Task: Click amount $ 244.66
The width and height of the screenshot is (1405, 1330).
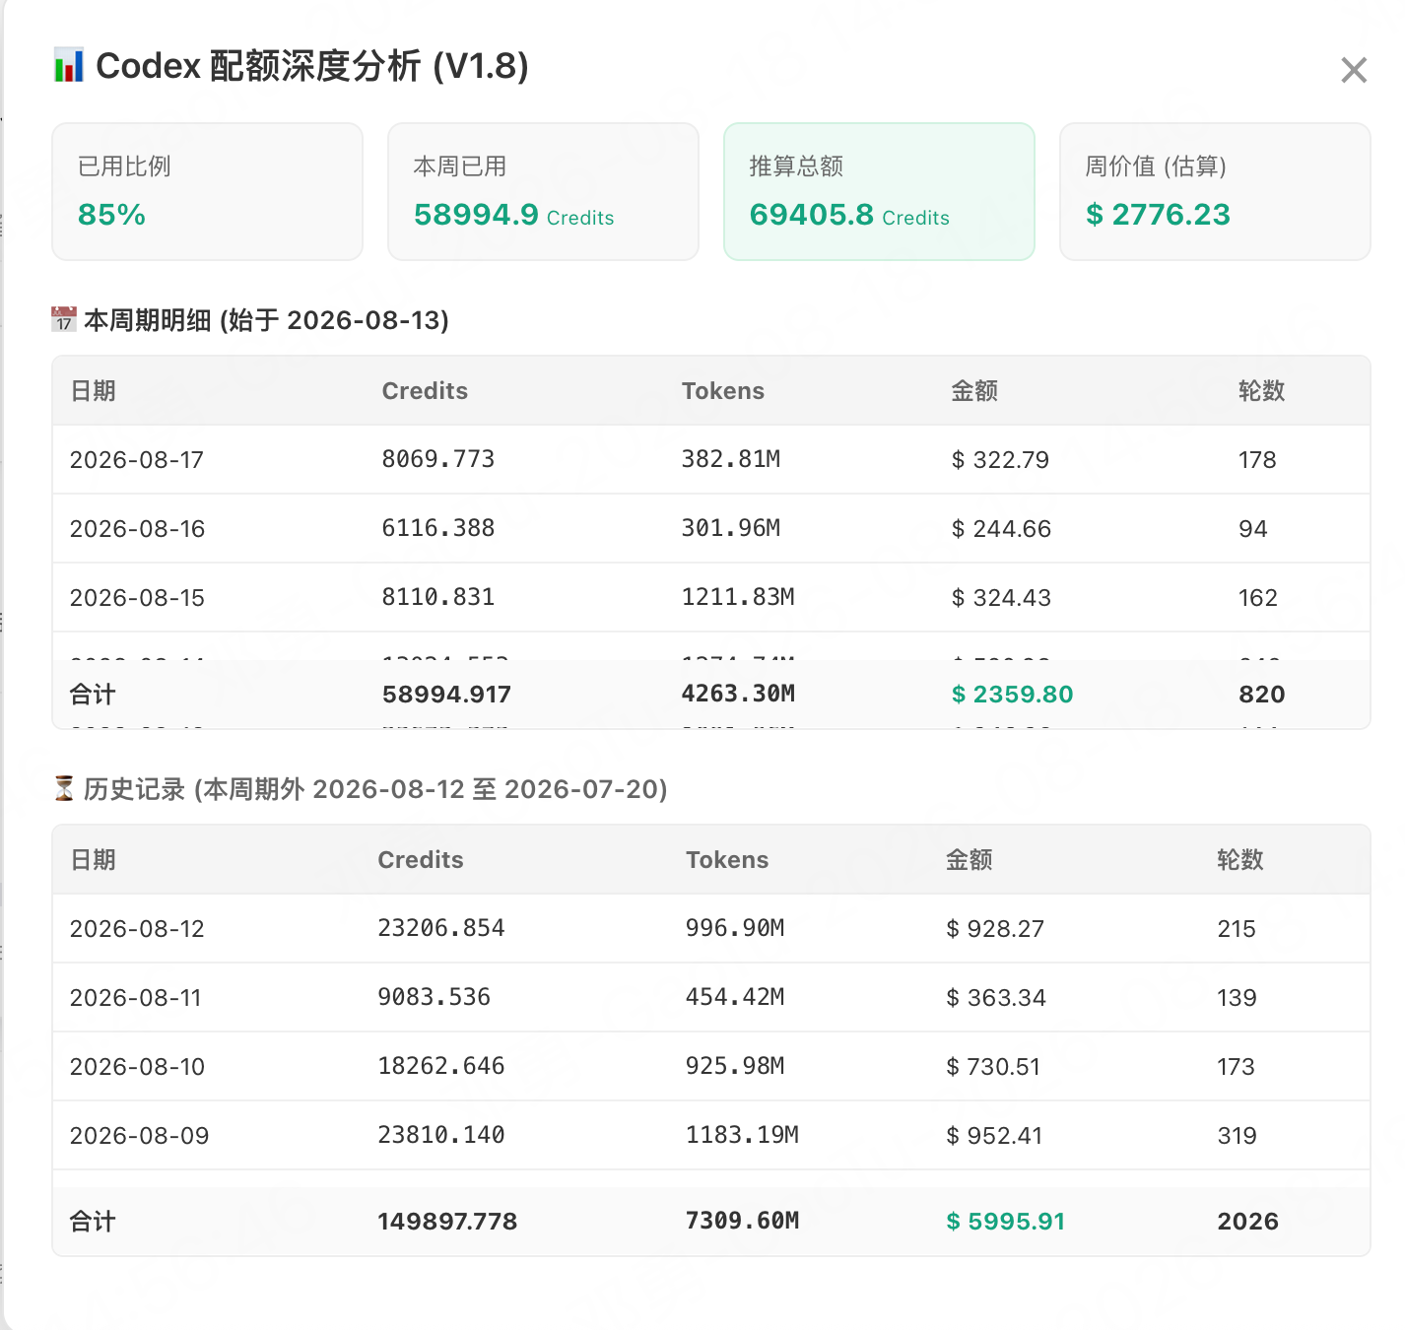Action: click(1001, 529)
